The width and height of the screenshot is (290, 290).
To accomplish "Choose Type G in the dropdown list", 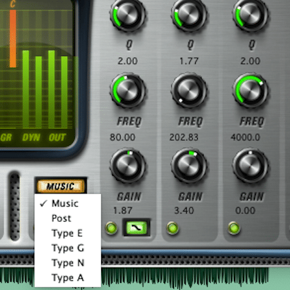I will (68, 248).
